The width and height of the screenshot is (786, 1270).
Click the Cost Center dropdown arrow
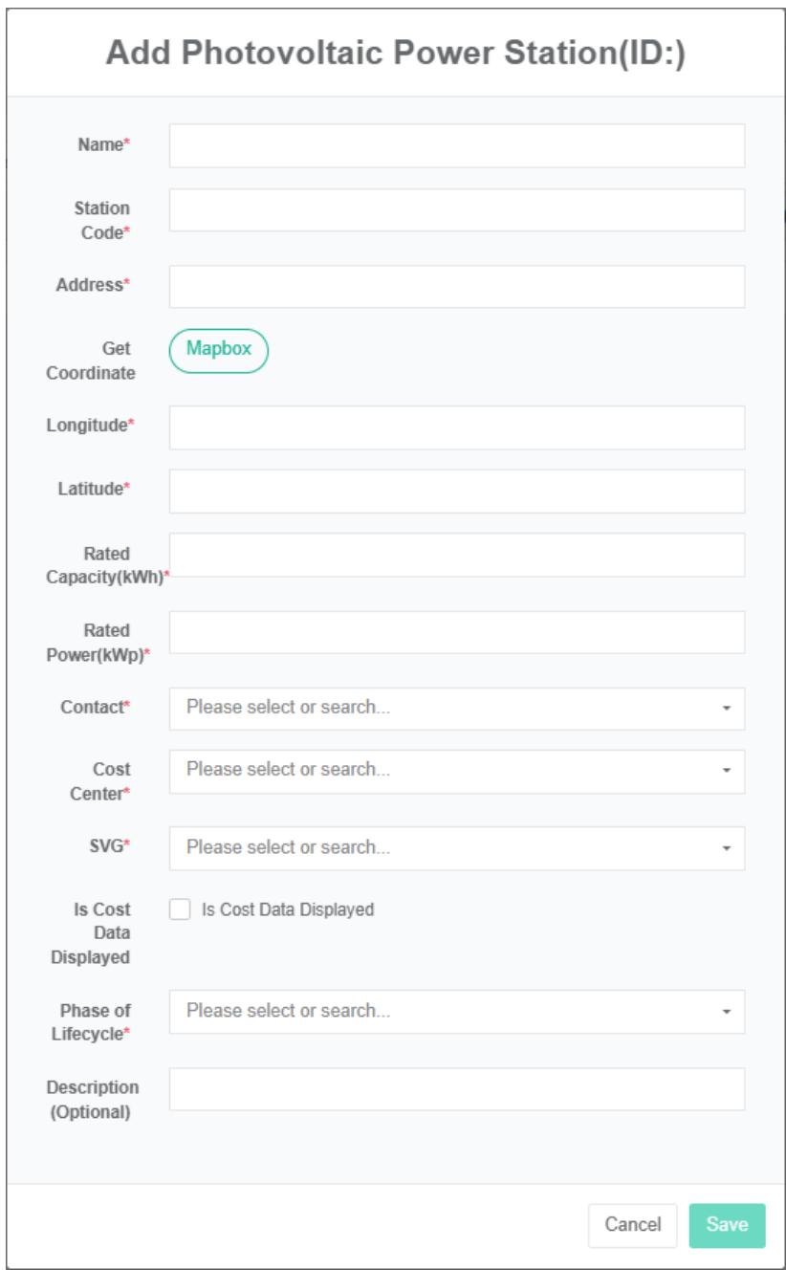726,771
